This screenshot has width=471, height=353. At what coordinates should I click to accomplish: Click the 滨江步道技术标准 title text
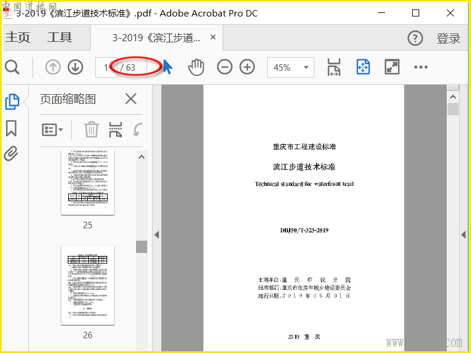point(304,167)
